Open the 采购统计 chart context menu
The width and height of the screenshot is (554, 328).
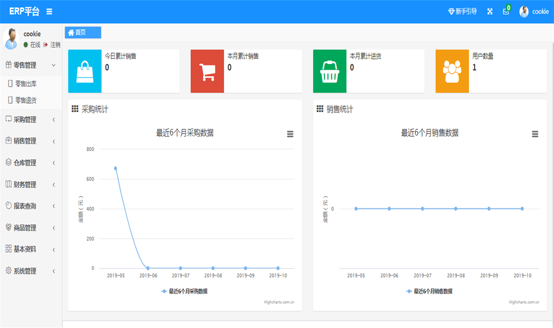click(290, 134)
